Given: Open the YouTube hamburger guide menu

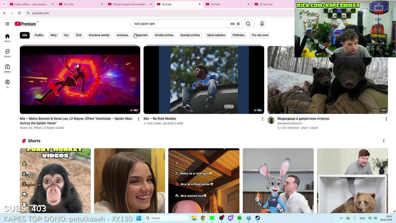Looking at the screenshot, I should [7, 24].
